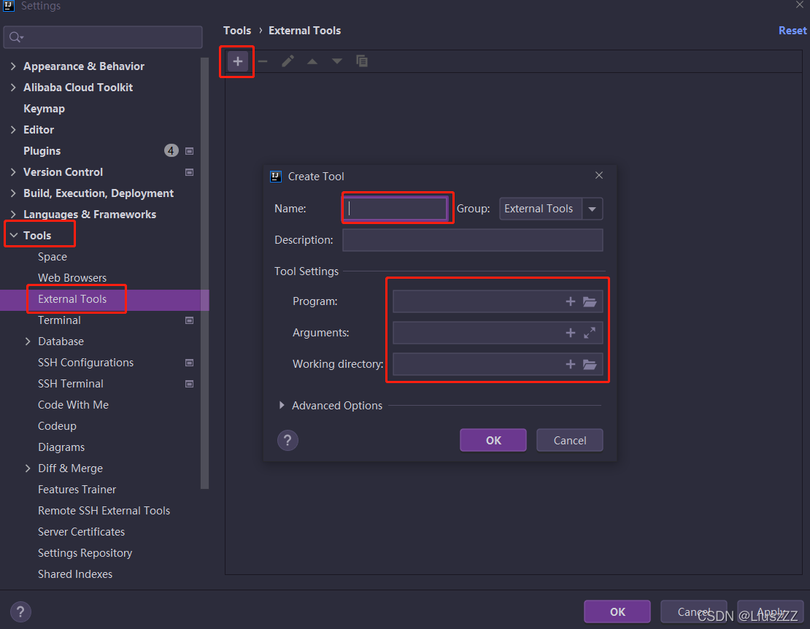Open the Plugins settings page
Image resolution: width=810 pixels, height=629 pixels.
(x=42, y=151)
